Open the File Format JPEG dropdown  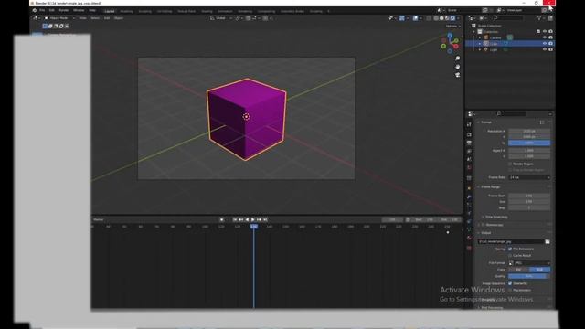pyautogui.click(x=529, y=263)
